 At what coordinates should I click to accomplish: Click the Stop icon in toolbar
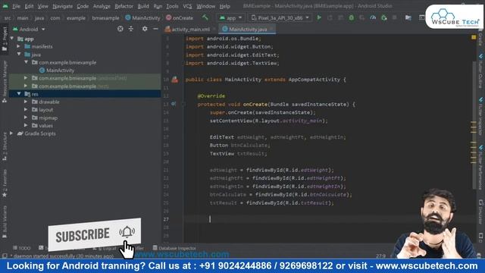[394, 17]
